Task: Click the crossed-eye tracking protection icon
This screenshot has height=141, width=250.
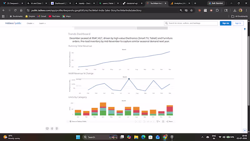Action: [186, 10]
